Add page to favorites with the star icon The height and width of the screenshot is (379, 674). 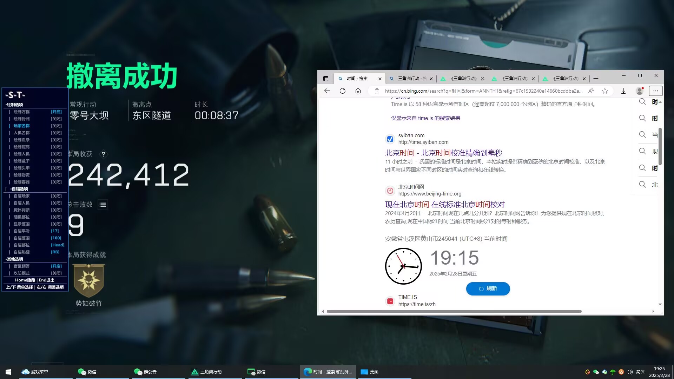click(x=605, y=91)
